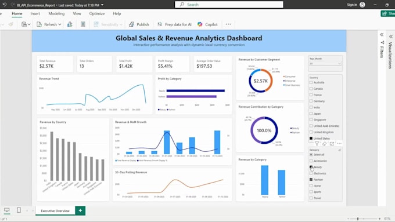This screenshot has width=395, height=222.
Task: Select the Executive Overview page tab
Action: point(55,210)
